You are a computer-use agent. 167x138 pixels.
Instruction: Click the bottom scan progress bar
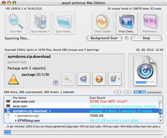point(83,132)
